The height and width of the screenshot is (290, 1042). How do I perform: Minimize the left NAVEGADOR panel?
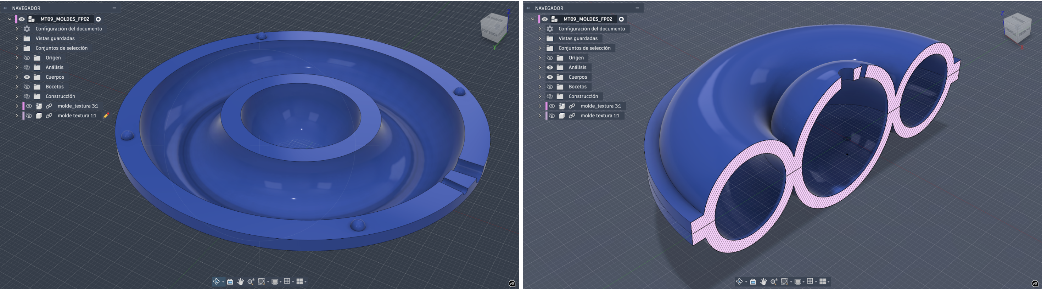(x=114, y=8)
